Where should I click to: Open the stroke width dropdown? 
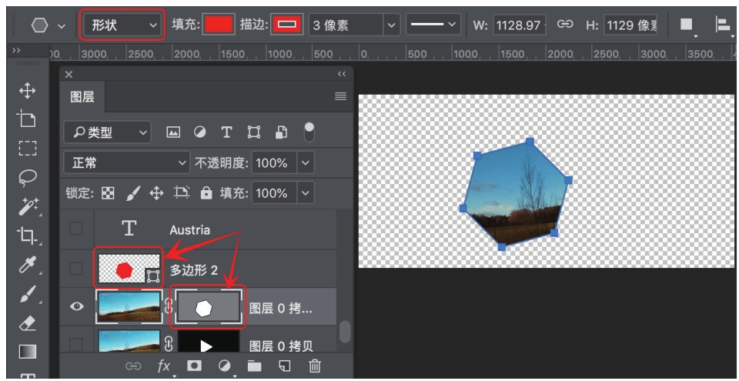pos(391,25)
